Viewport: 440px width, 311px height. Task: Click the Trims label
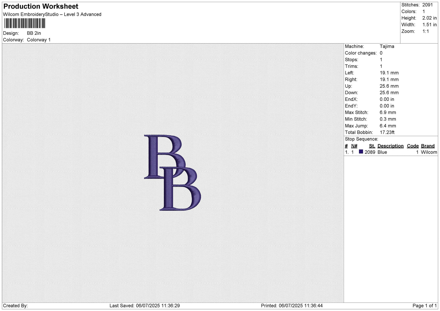[351, 66]
